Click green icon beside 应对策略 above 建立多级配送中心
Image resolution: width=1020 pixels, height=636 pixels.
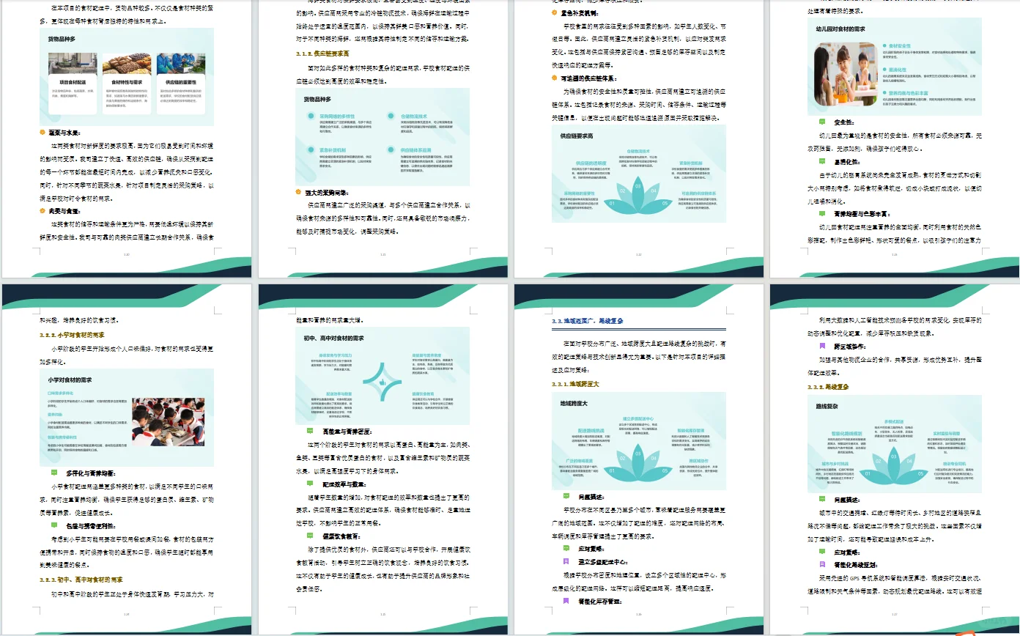pos(566,547)
